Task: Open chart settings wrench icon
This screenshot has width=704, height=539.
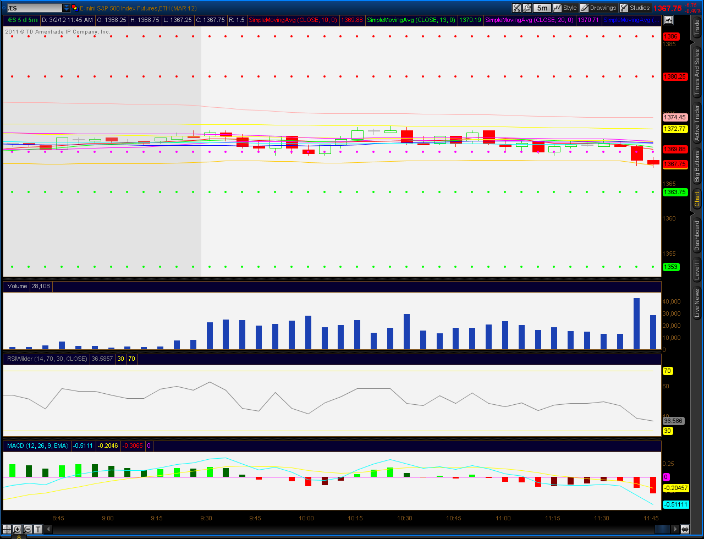Action: coord(527,8)
